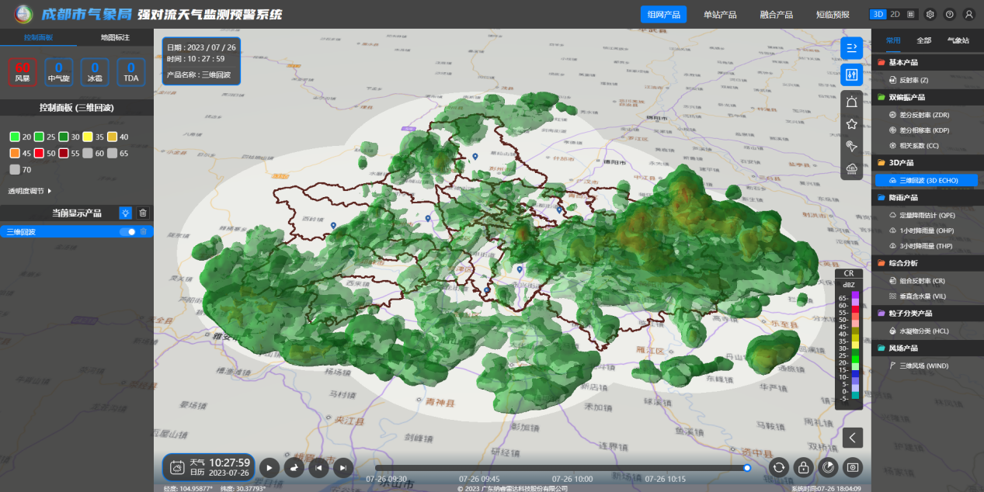The image size is (984, 492).
Task: Delete all displayed products with trash icon
Action: [143, 213]
